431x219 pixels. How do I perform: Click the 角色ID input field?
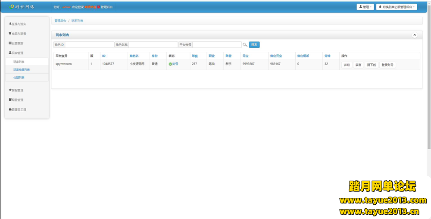89,44
